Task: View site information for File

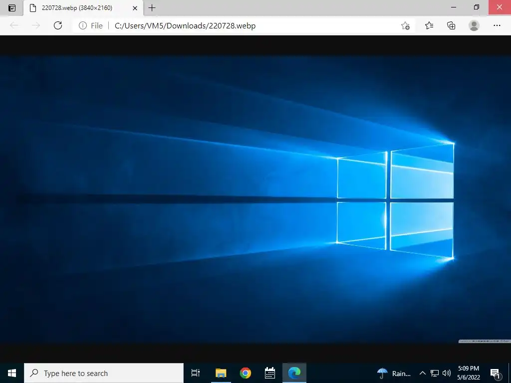Action: [91, 26]
